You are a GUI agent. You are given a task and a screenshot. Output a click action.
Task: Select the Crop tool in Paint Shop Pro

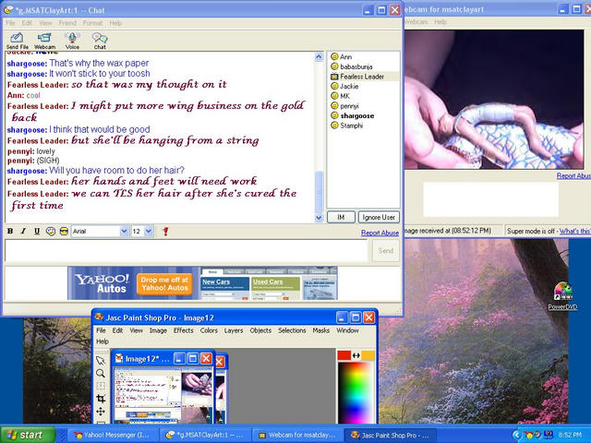point(101,399)
